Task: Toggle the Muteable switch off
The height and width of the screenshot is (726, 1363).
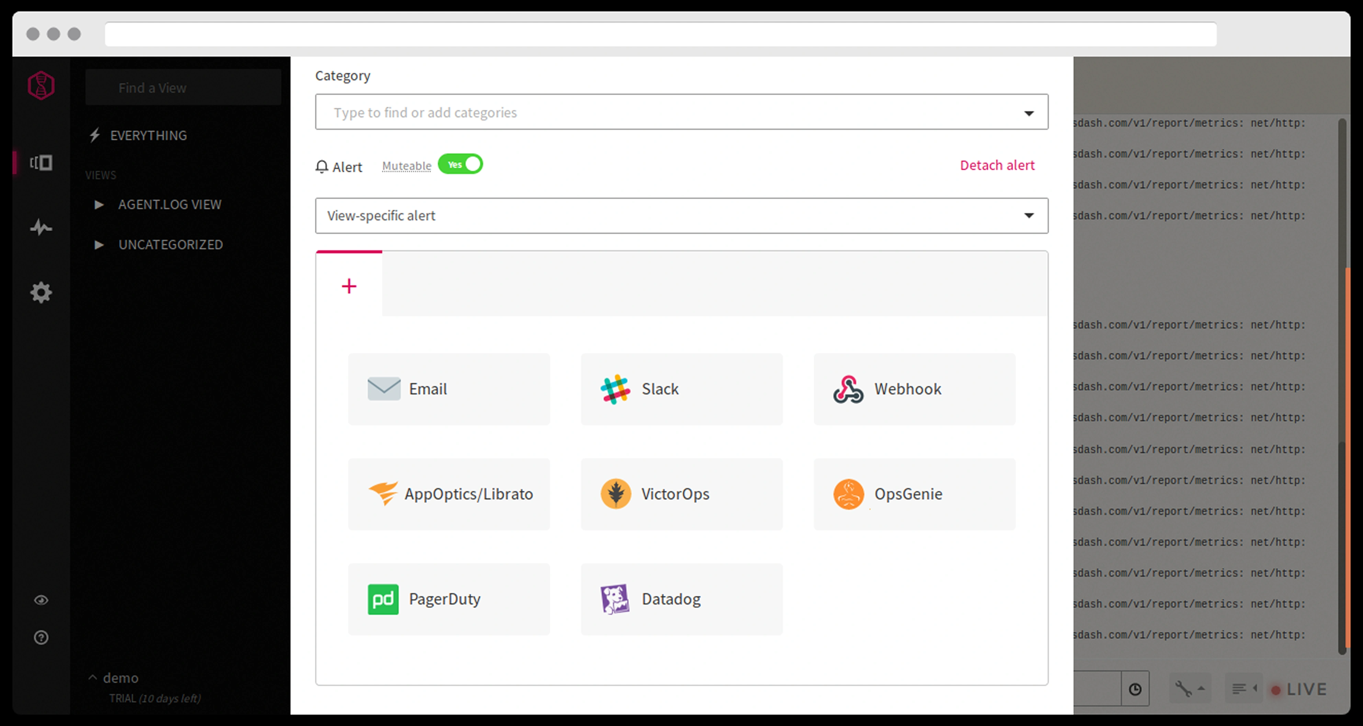Action: click(460, 164)
